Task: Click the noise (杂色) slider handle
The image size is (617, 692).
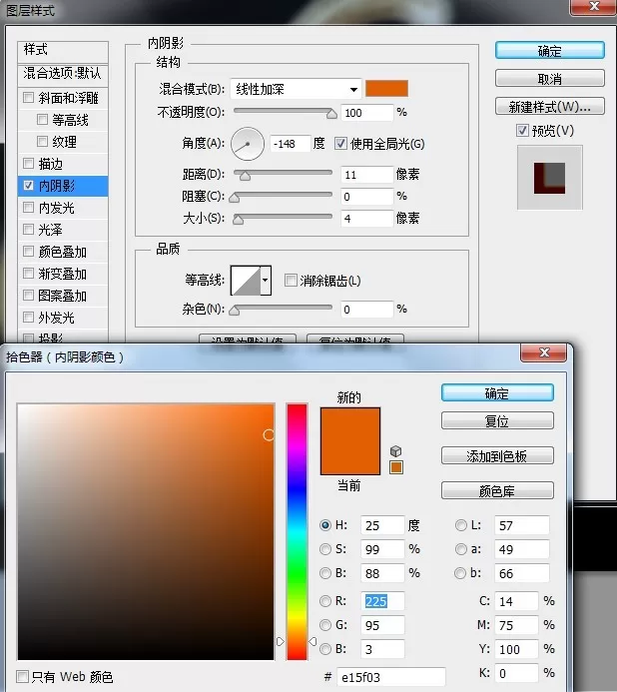Action: click(x=235, y=311)
